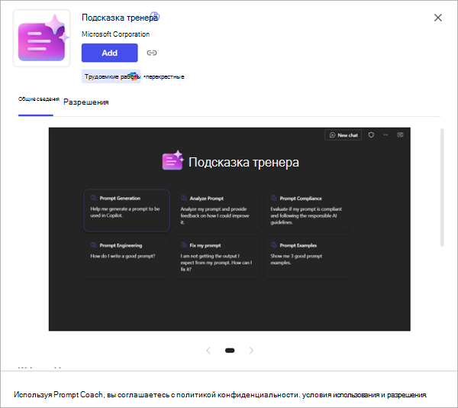The width and height of the screenshot is (458, 408).
Task: Click the New chat button in the preview
Action: pyautogui.click(x=343, y=135)
